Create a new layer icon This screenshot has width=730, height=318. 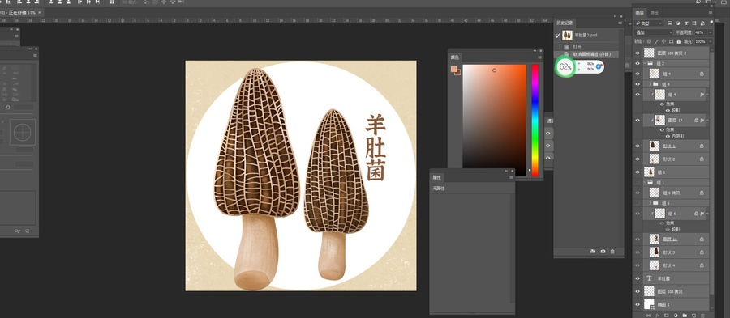pos(693,316)
